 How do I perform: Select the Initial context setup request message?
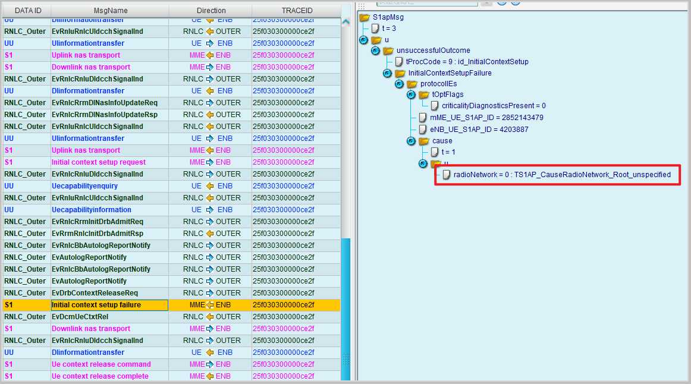tap(99, 162)
